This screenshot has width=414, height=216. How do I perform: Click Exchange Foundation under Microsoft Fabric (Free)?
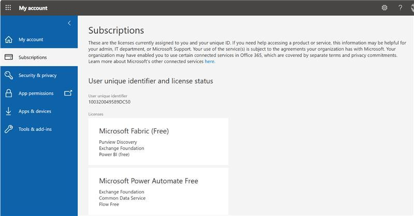[122, 148]
